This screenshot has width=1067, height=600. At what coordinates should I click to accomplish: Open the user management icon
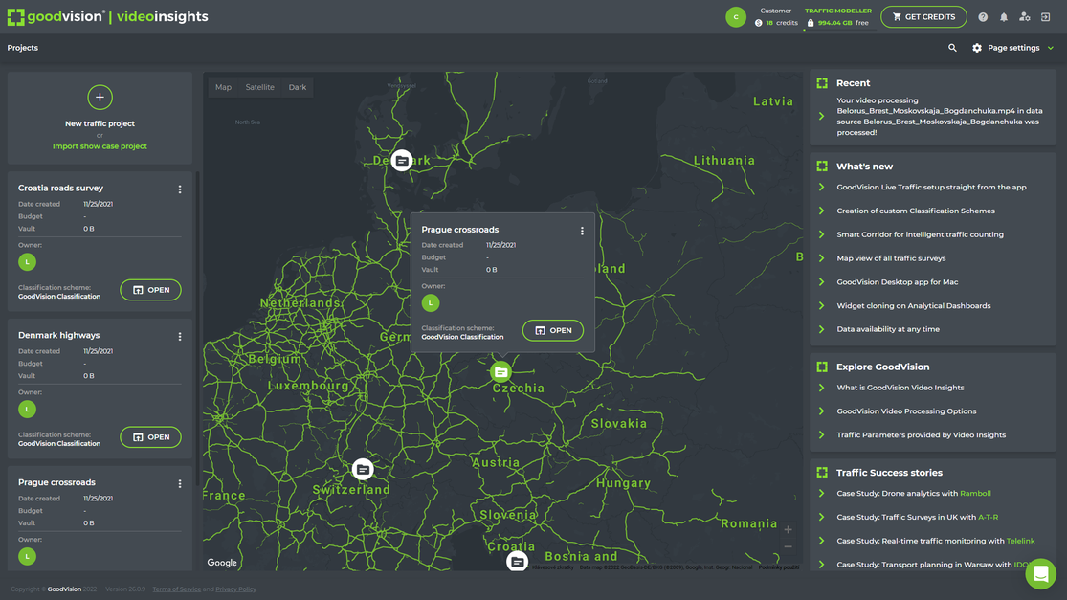point(1025,17)
